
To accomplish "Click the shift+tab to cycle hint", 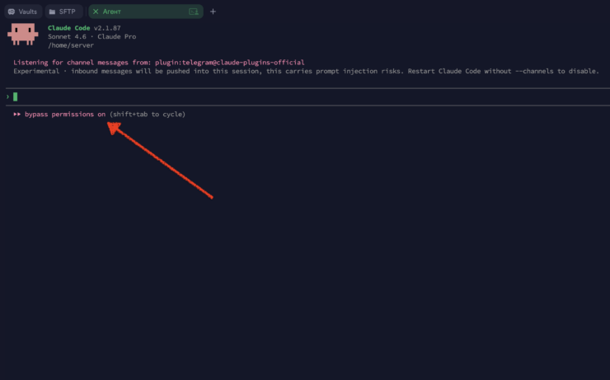I will (148, 115).
